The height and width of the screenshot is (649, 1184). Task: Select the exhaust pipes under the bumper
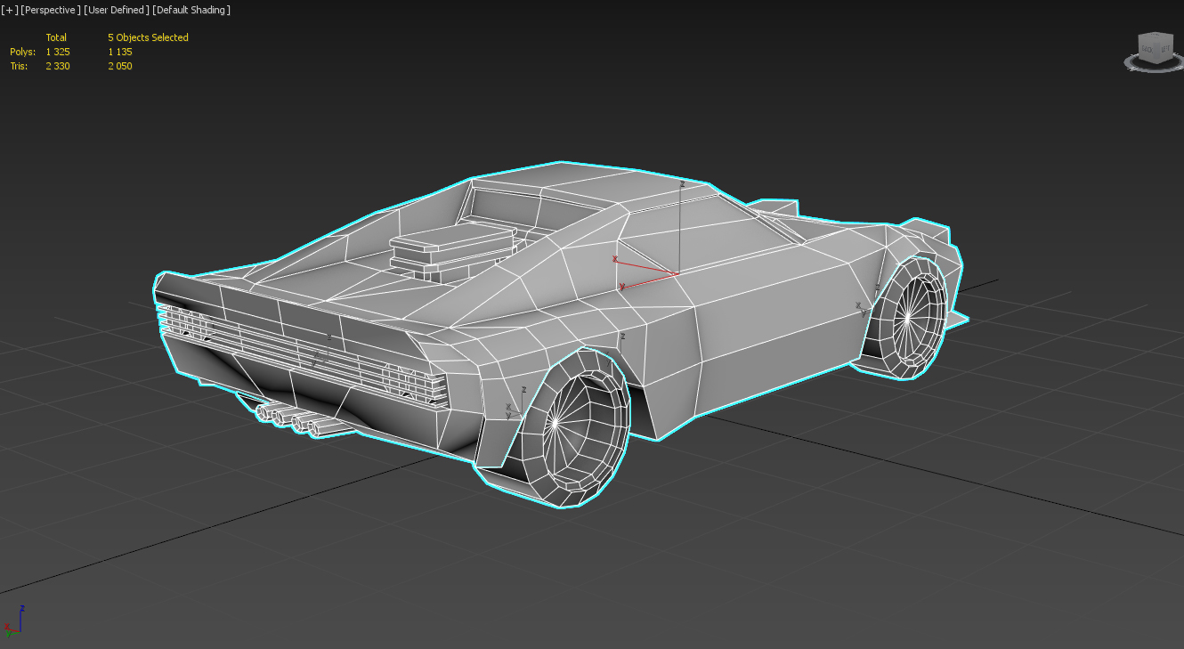click(x=292, y=420)
